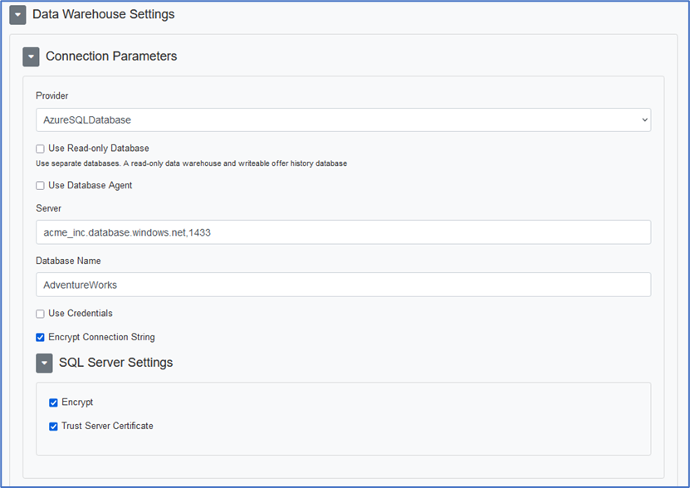Click the Data Warehouse Settings heading text
Viewport: 690px width, 488px height.
pos(103,14)
